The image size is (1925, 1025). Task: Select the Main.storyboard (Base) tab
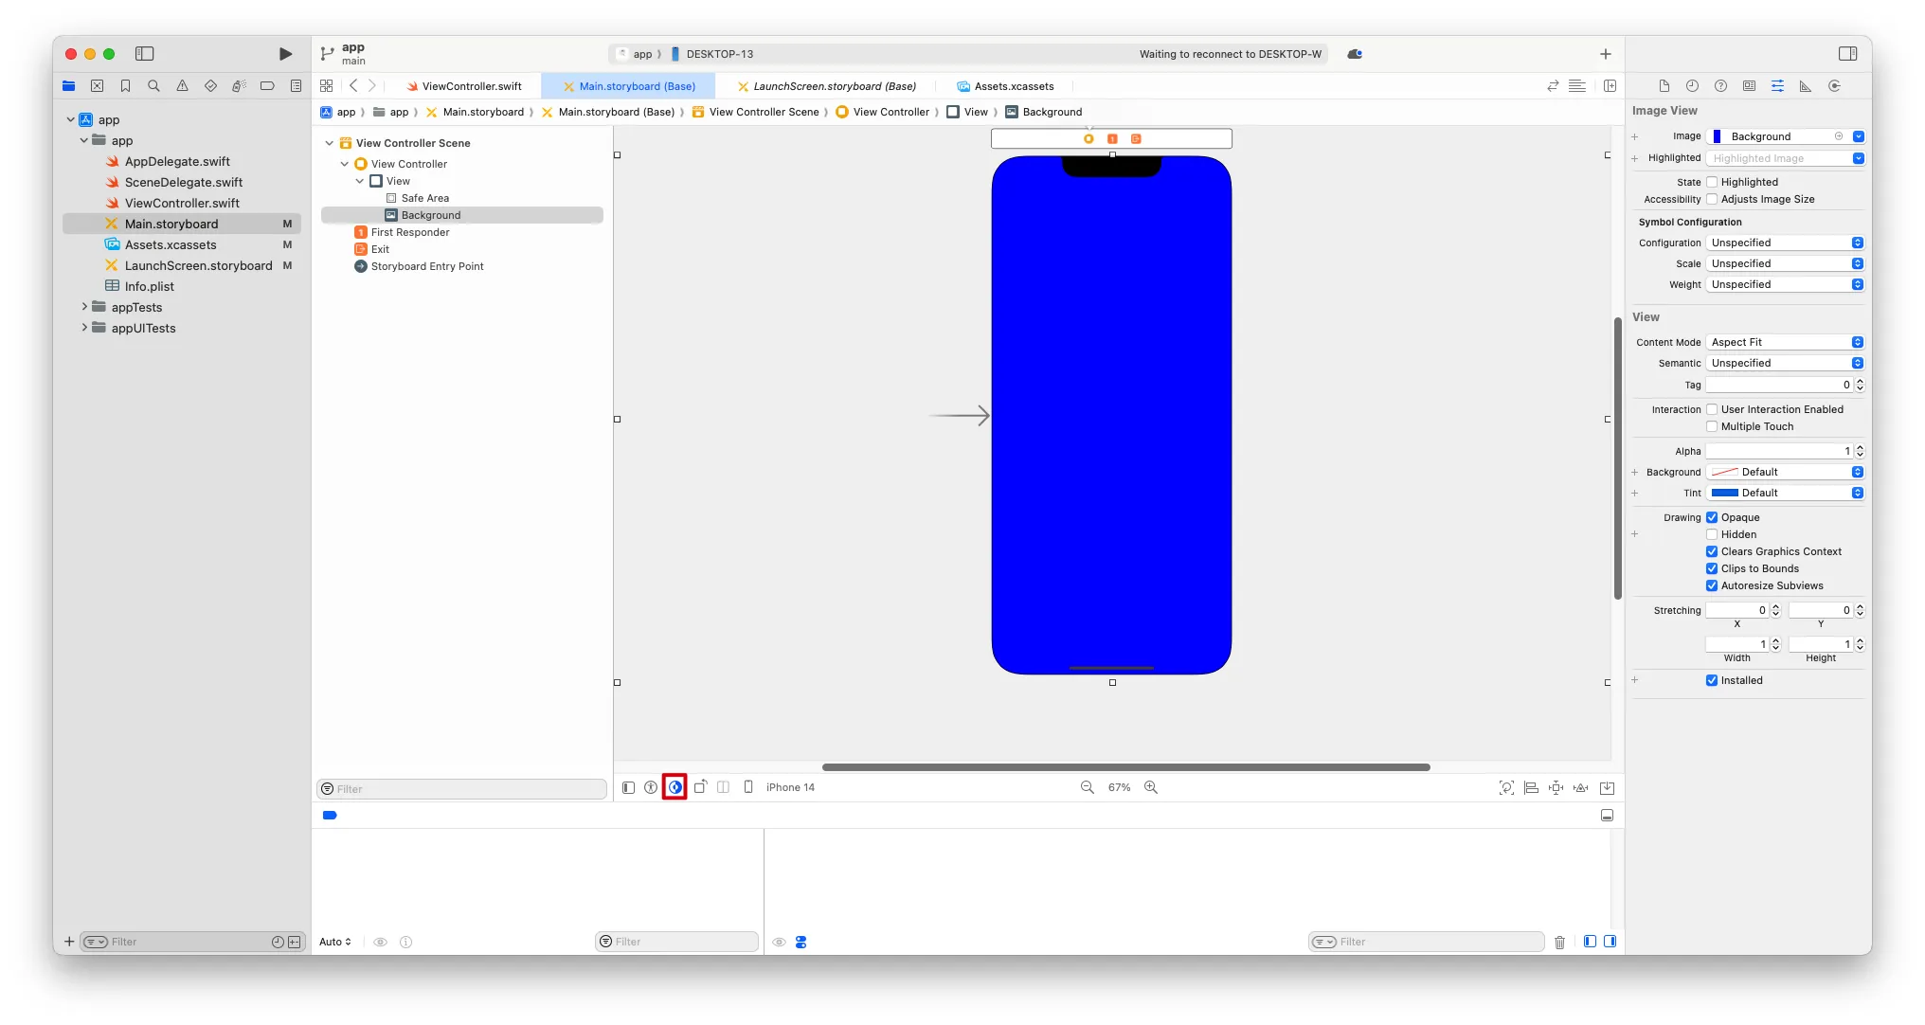click(629, 86)
